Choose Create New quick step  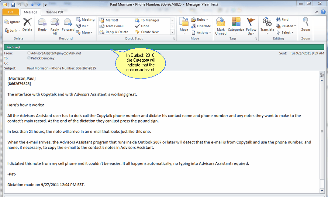pos(147,32)
